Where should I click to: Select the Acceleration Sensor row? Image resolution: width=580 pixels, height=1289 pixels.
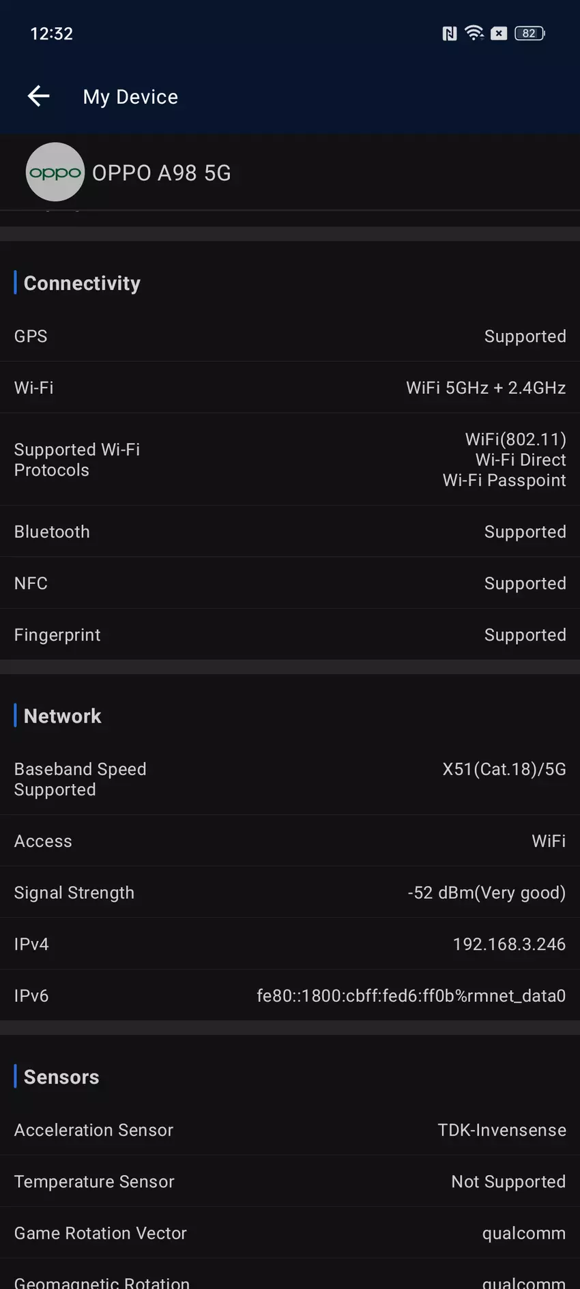290,1130
